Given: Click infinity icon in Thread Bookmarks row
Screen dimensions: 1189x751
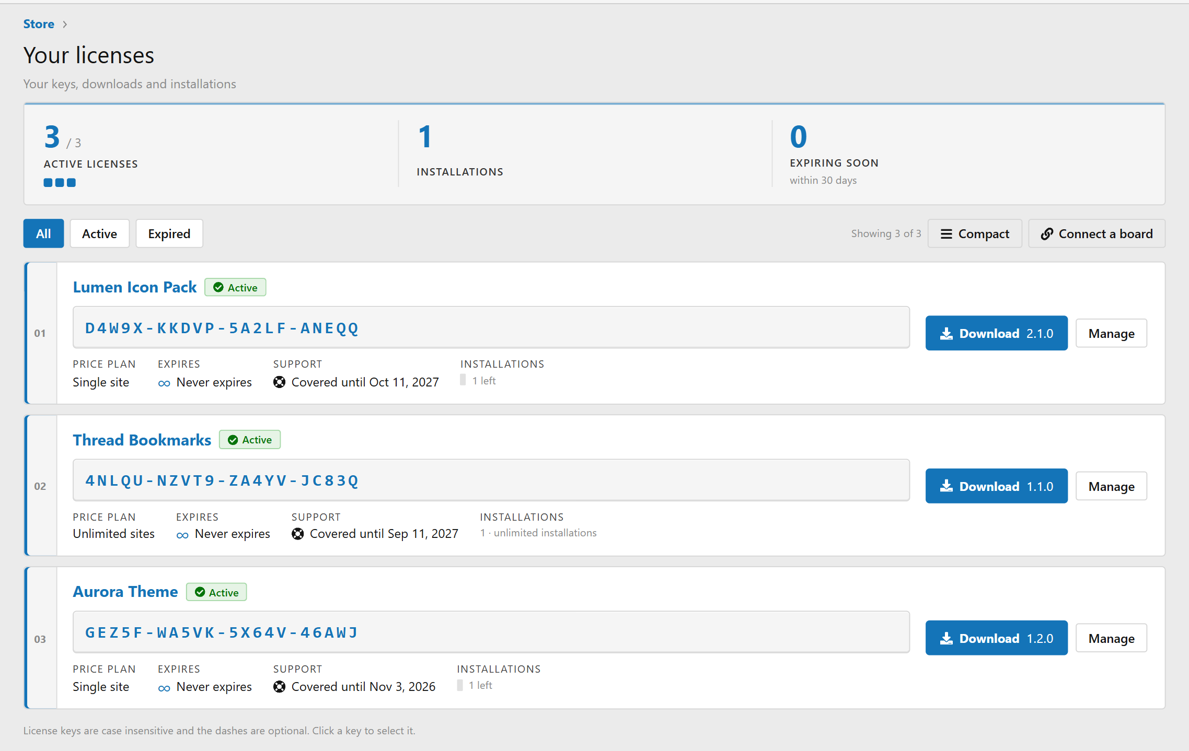Looking at the screenshot, I should [x=182, y=535].
